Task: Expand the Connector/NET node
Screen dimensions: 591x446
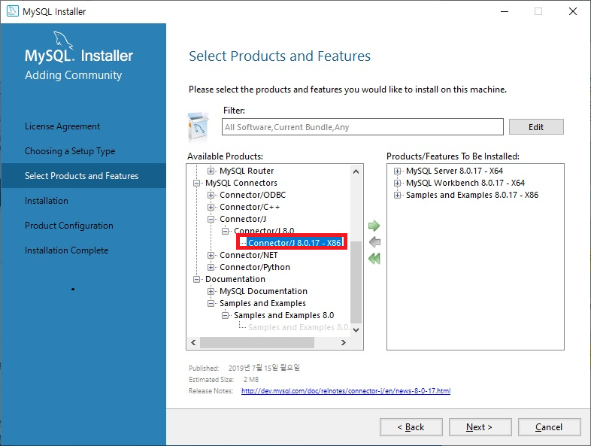Action: tap(211, 255)
